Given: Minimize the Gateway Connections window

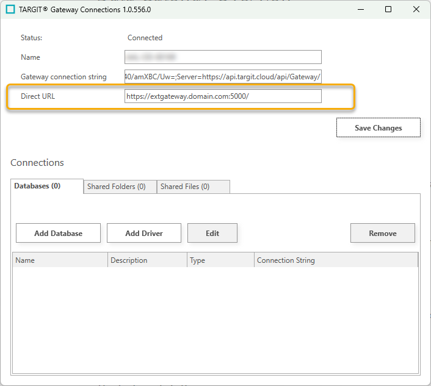Looking at the screenshot, I should coord(361,9).
